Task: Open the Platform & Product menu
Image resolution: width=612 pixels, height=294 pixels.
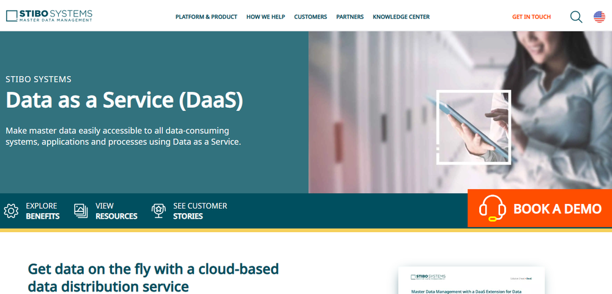Action: click(x=206, y=17)
